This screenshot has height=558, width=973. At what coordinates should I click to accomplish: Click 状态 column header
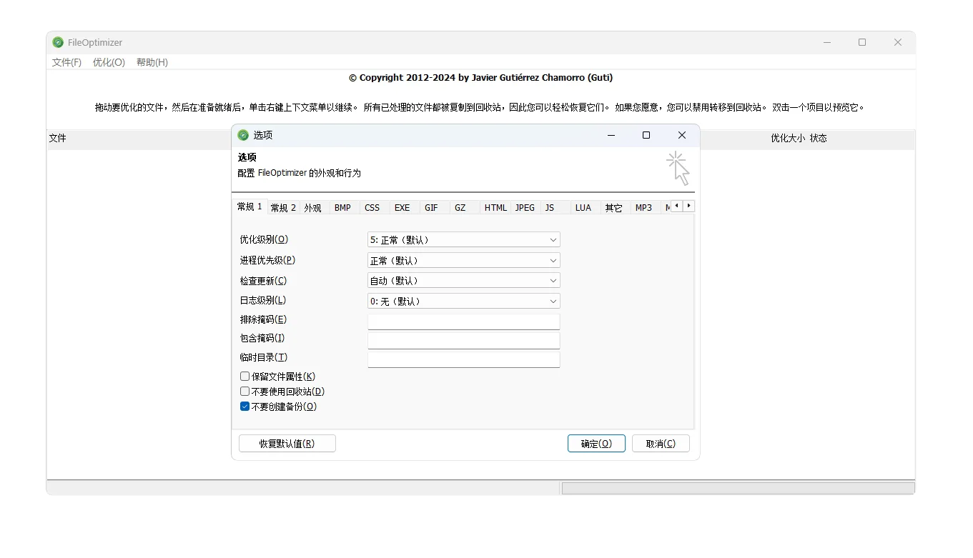tap(819, 139)
